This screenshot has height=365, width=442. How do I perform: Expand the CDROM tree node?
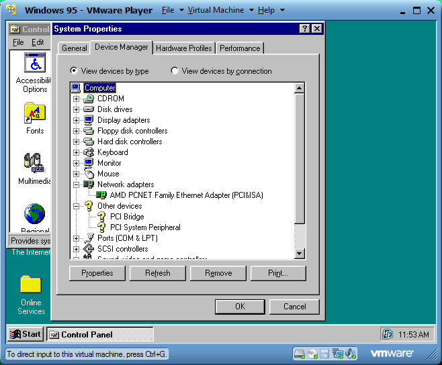[x=76, y=99]
